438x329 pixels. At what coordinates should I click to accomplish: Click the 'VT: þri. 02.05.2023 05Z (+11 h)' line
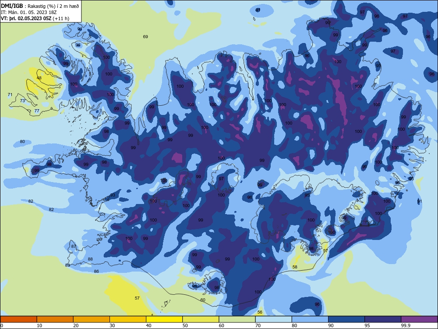[35, 18]
